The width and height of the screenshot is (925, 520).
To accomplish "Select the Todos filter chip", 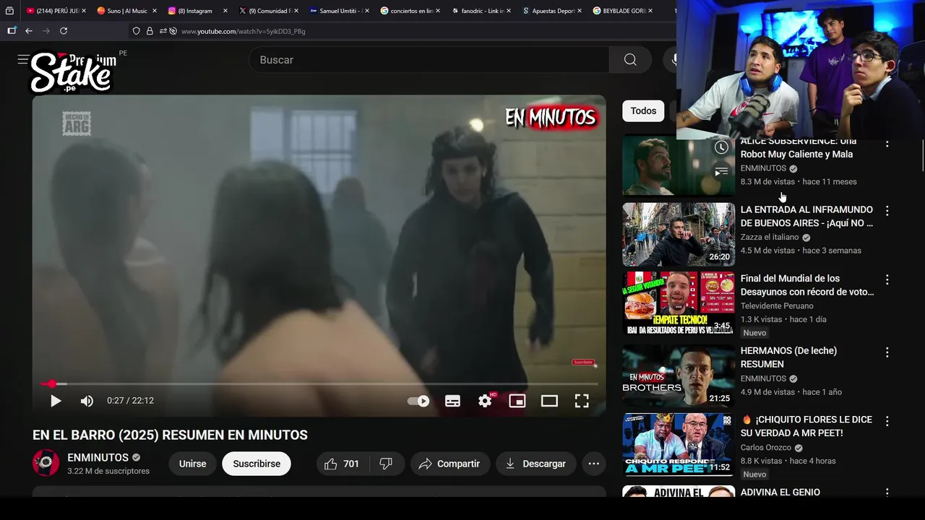I will (643, 110).
